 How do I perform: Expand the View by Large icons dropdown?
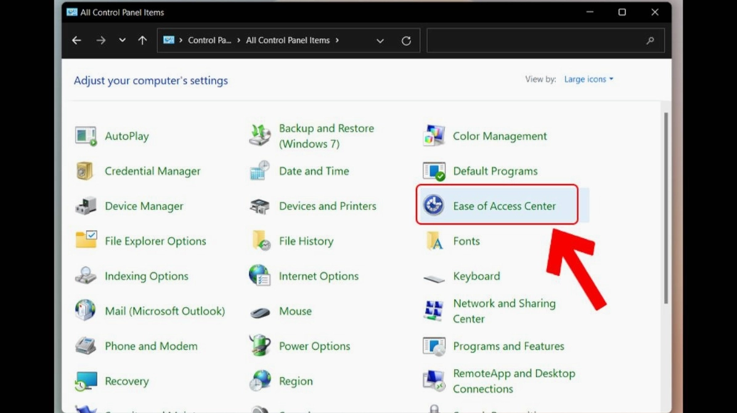point(588,79)
